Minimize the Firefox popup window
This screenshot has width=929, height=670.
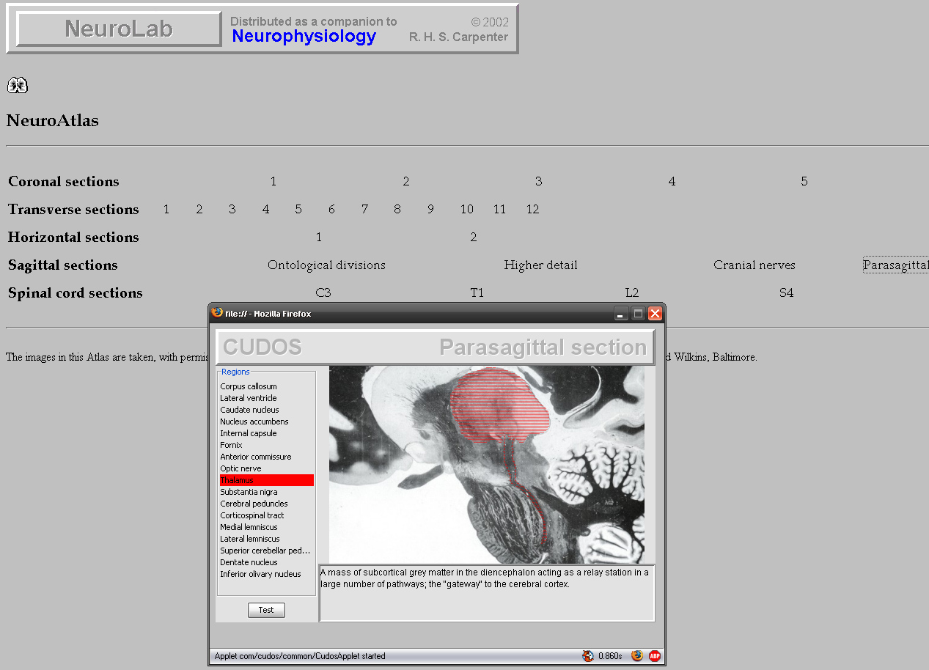click(621, 314)
